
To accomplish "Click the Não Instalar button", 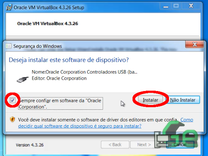I will pyautogui.click(x=183, y=100).
